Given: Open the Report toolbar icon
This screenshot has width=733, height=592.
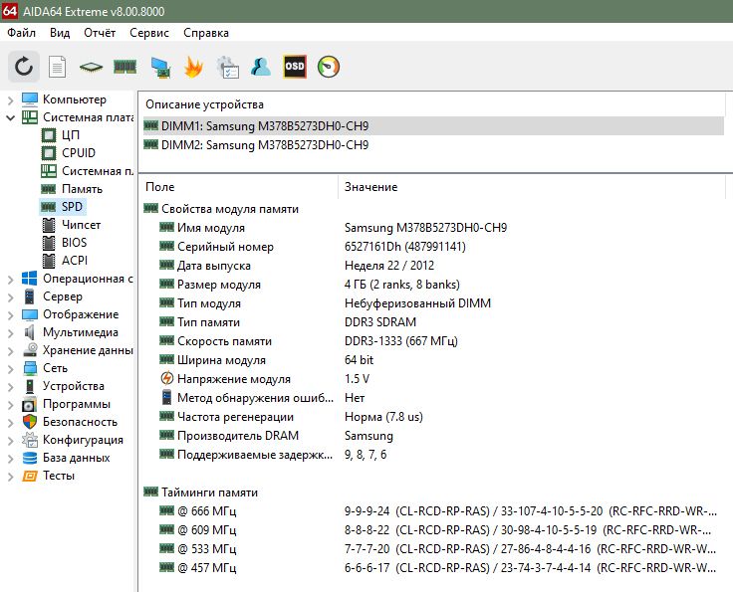Looking at the screenshot, I should [x=57, y=68].
